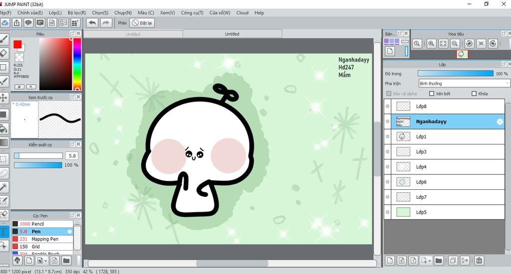Enable the Xén bớt checkbox
Screen dimensions: 511x274
[432, 93]
